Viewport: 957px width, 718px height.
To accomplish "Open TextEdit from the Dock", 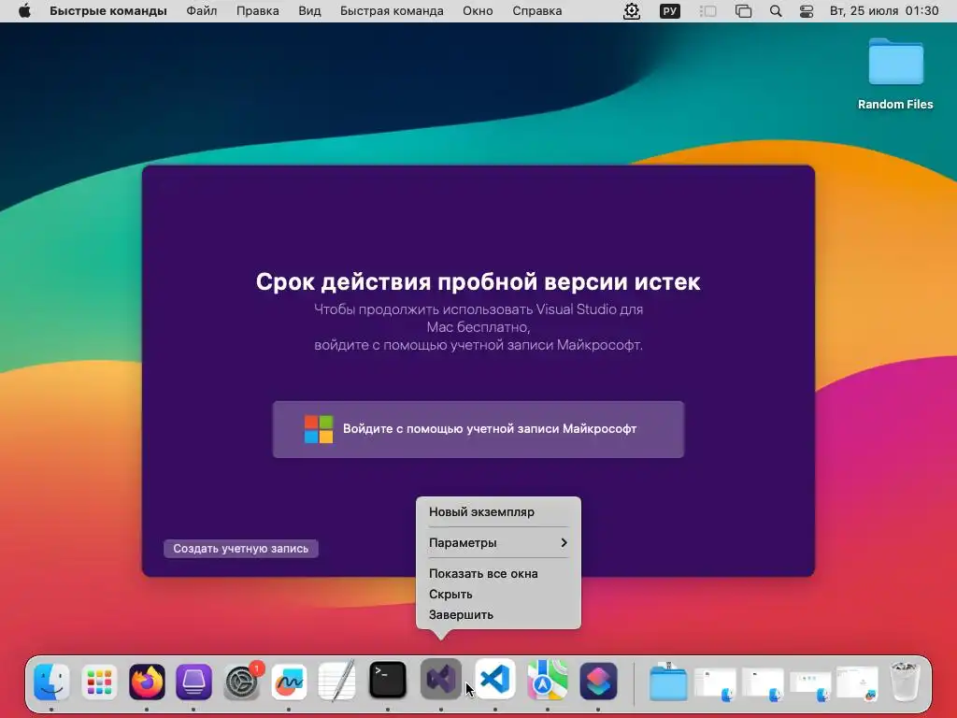I will pos(336,682).
